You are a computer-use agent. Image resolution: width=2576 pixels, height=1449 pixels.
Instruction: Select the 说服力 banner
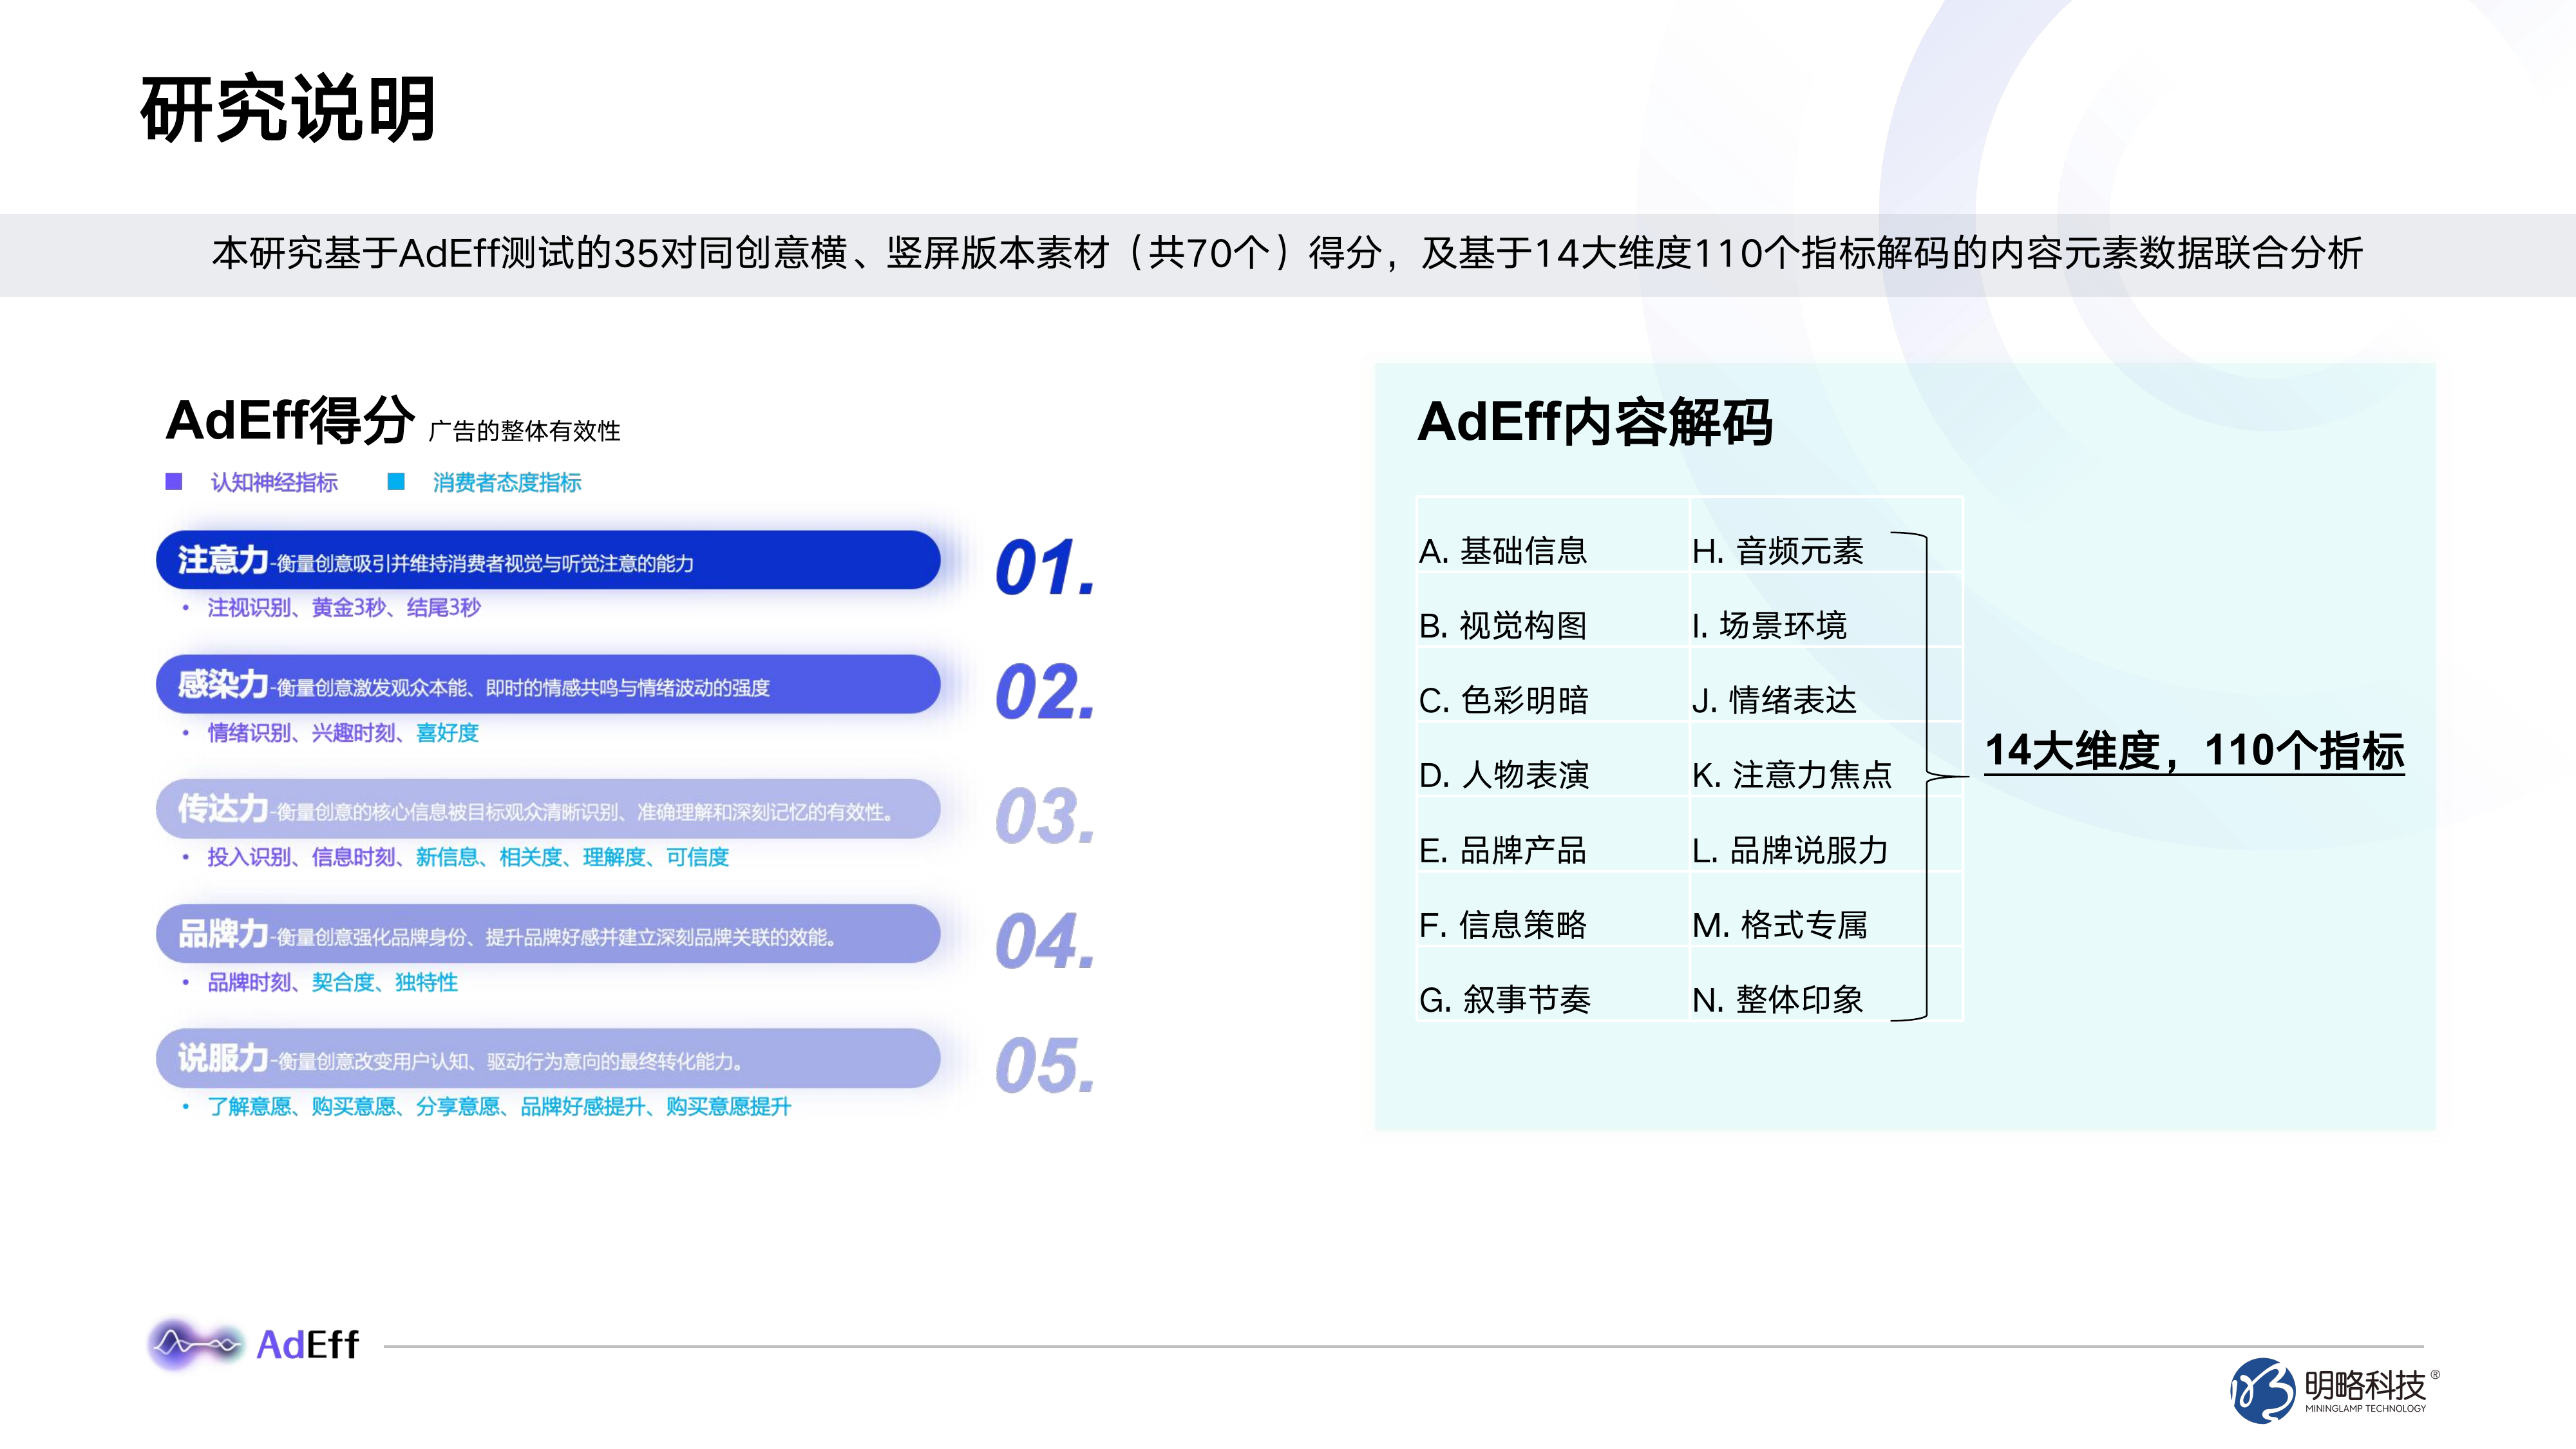click(548, 1058)
